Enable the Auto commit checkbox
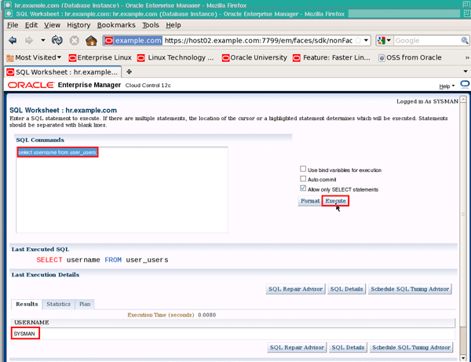Viewport: 471px width, 362px height. (303, 179)
